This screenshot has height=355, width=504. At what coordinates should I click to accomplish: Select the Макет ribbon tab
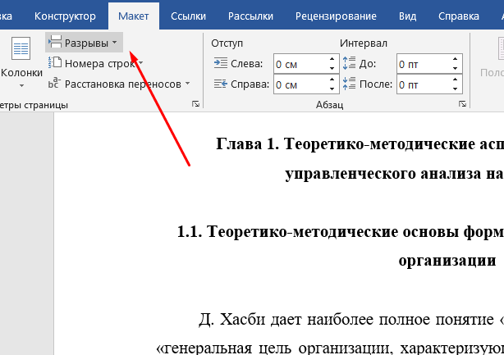pyautogui.click(x=134, y=16)
